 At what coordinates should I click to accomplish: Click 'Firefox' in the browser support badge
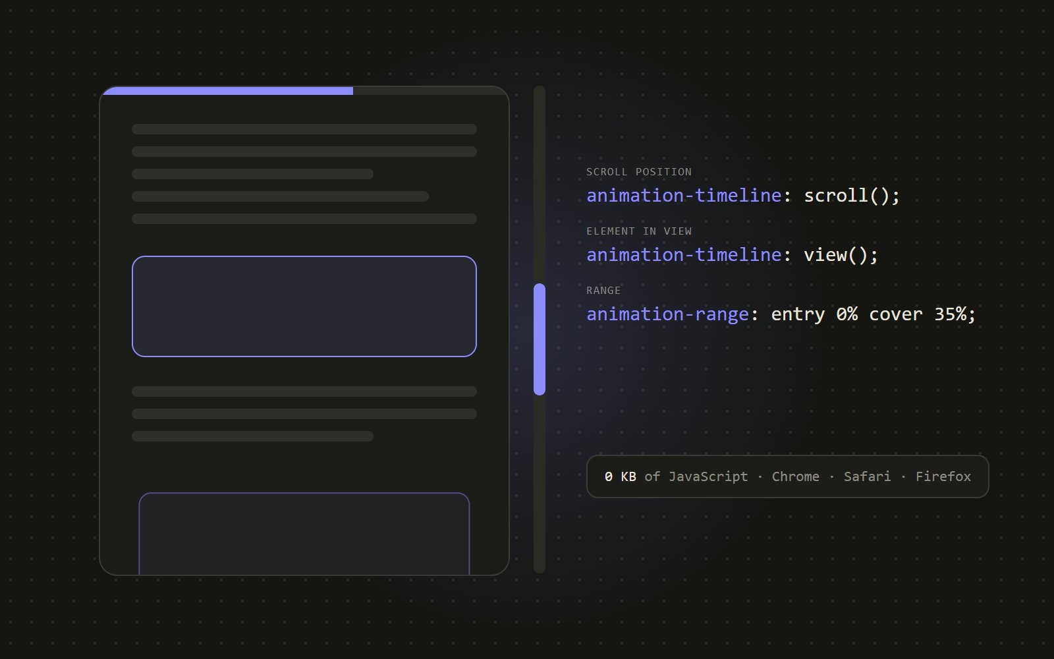[x=943, y=476]
